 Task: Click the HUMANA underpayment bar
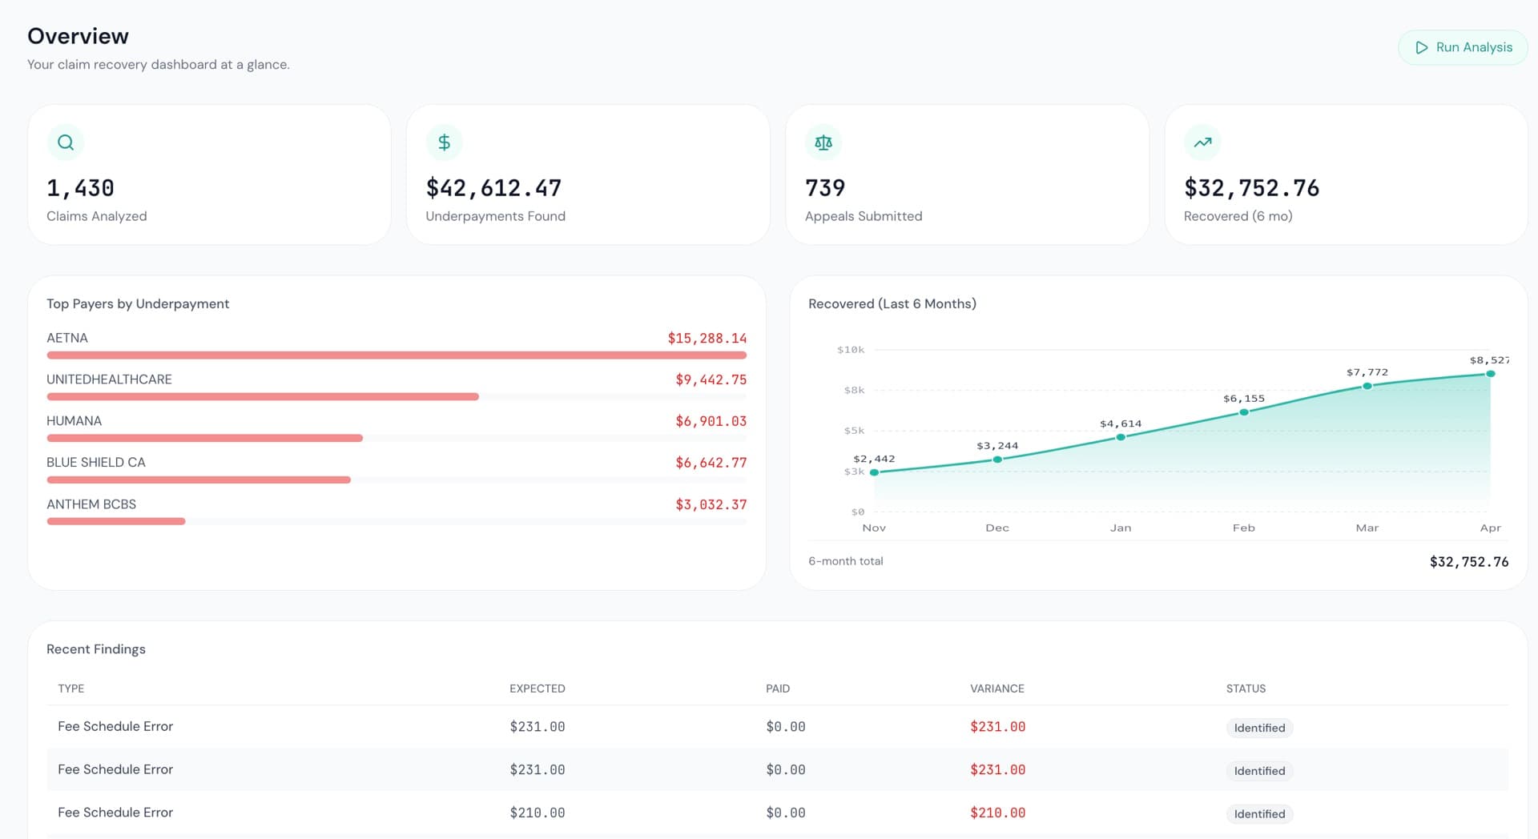click(205, 438)
